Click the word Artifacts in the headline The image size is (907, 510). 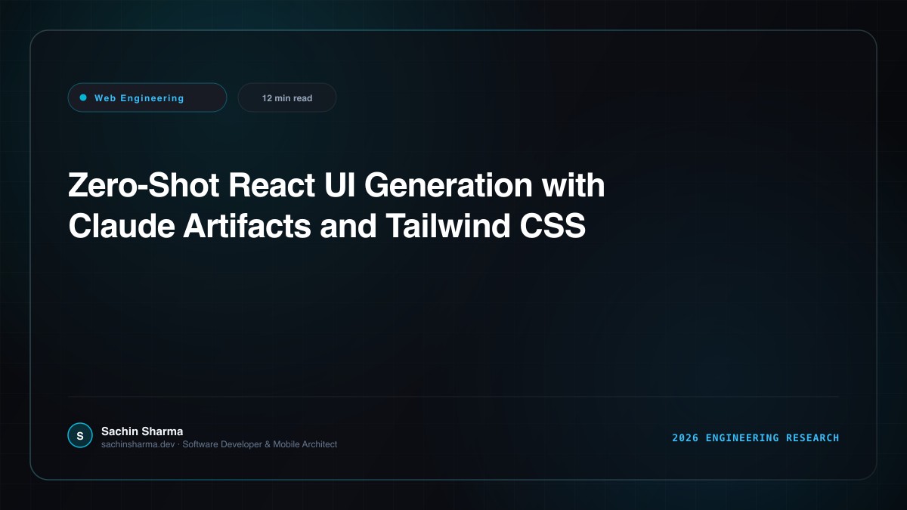[x=246, y=227]
